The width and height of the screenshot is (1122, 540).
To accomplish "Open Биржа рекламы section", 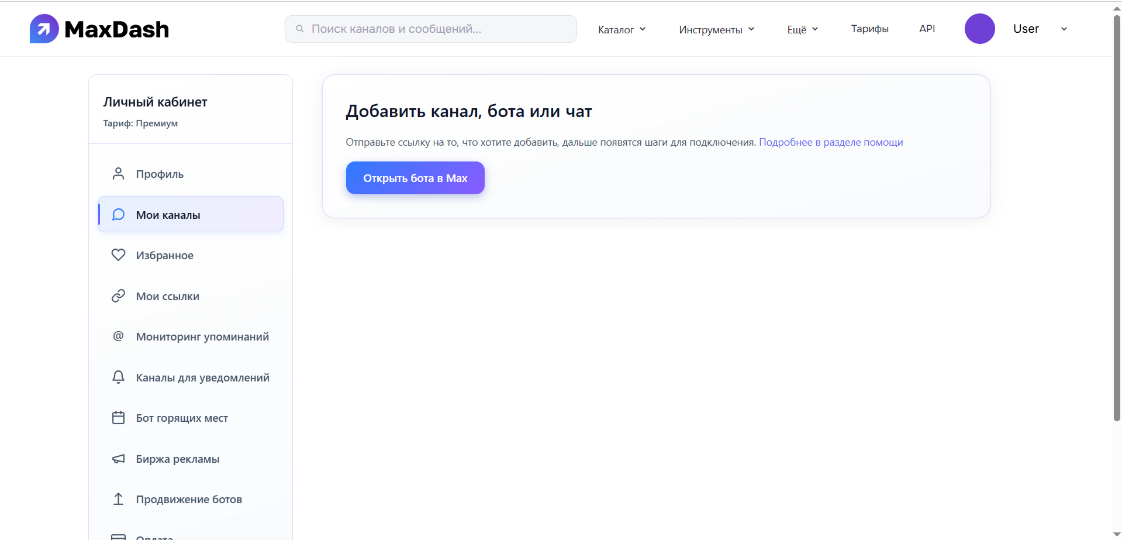I will tap(191, 459).
